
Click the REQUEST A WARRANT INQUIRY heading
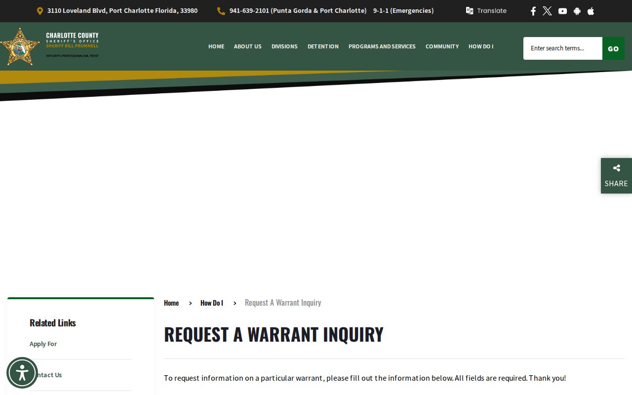coord(274,334)
